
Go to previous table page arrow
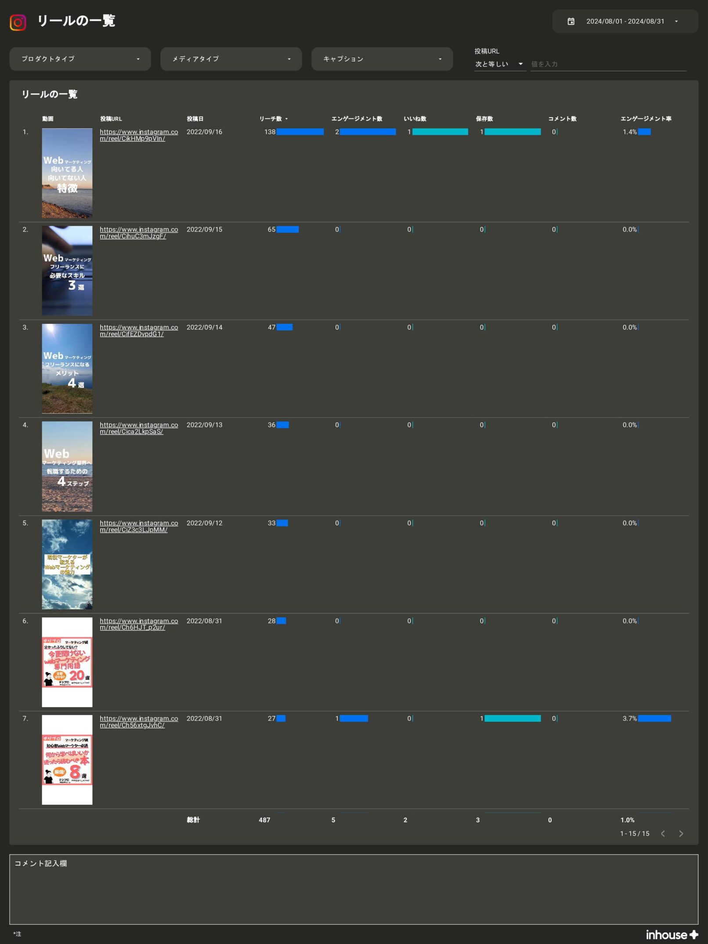(663, 833)
